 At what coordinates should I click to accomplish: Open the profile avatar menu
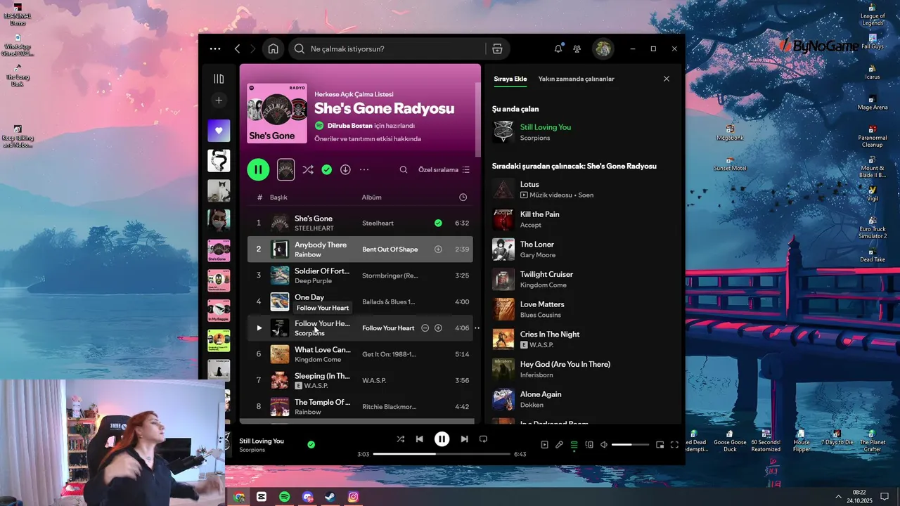pyautogui.click(x=603, y=48)
